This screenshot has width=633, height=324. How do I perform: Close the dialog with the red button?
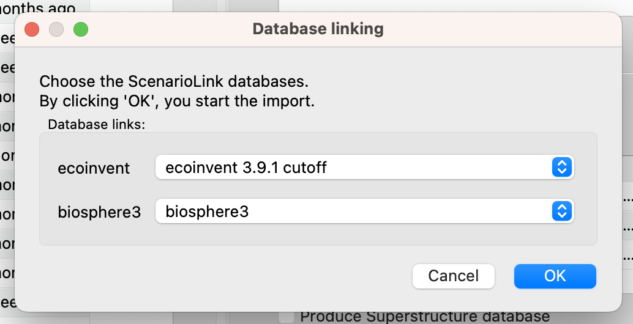point(32,29)
